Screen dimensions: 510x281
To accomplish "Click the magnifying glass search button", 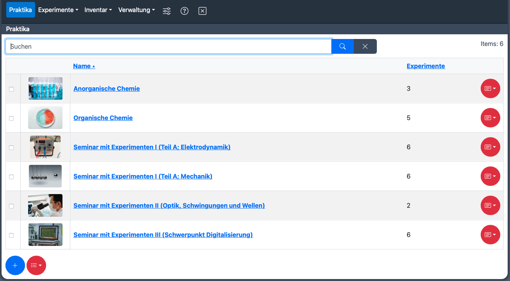I will pos(342,46).
